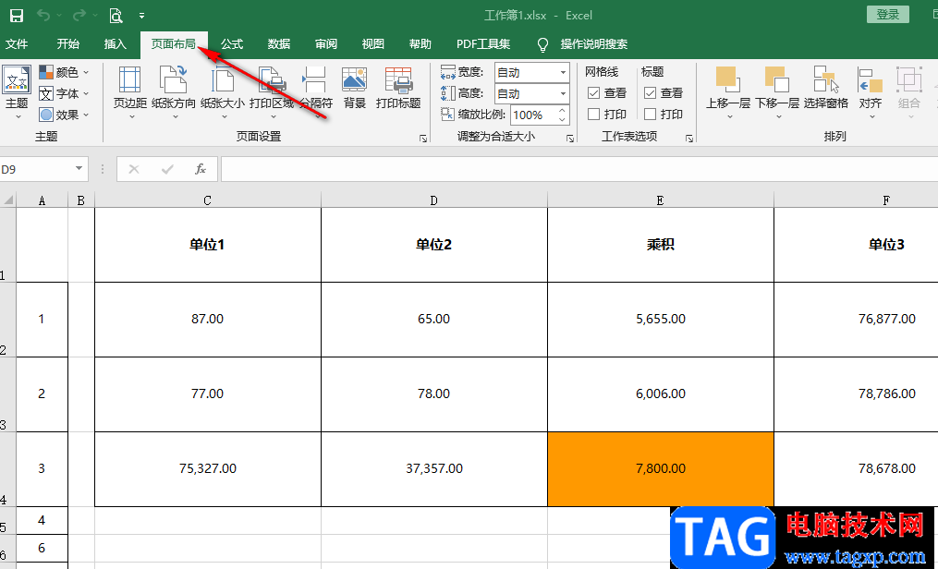This screenshot has width=938, height=569.
Task: Click the Print Titles (打印标题) icon
Action: [398, 79]
